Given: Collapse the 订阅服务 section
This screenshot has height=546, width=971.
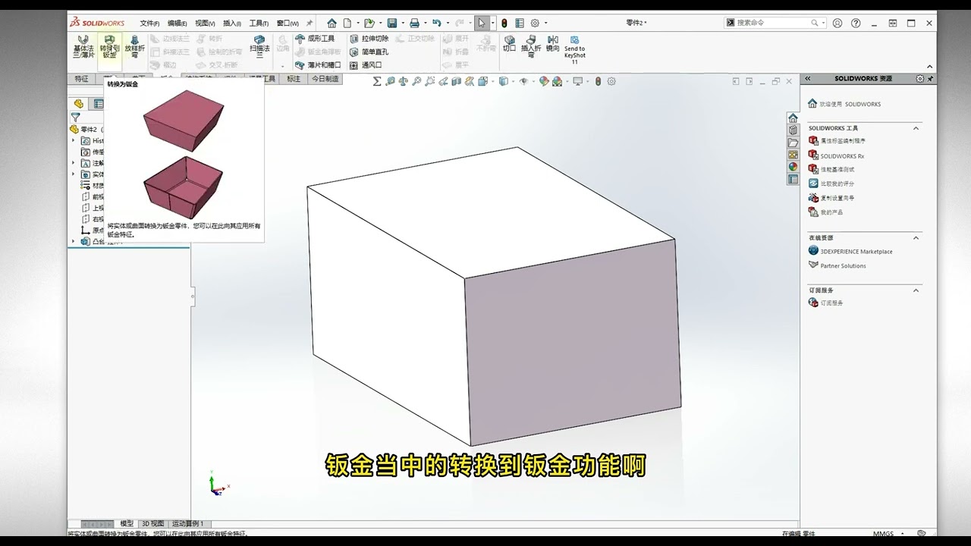Looking at the screenshot, I should pyautogui.click(x=916, y=290).
